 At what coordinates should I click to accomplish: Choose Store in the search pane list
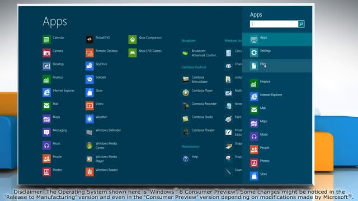click(x=277, y=176)
